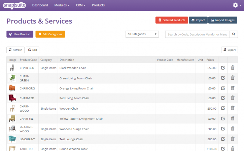Delete the LG-CHIAR-T product
The width and height of the screenshot is (244, 151).
233,139
